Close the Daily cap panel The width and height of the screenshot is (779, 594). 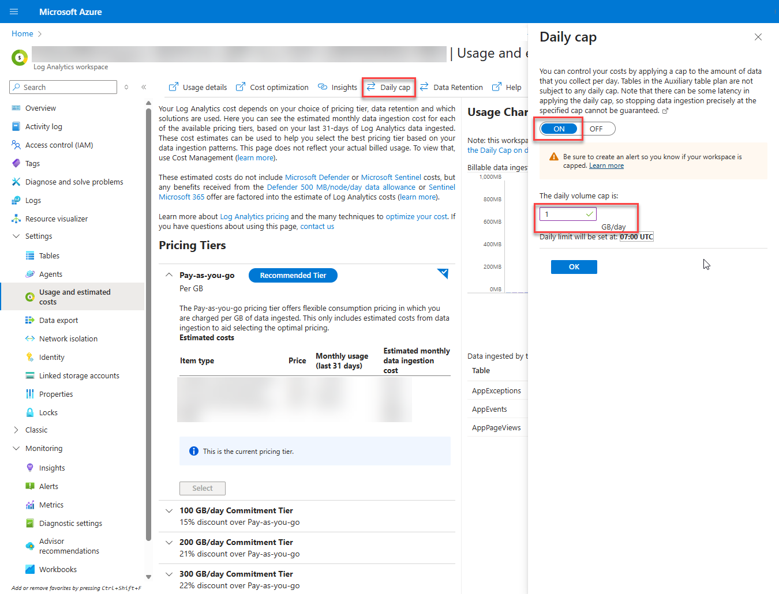tap(758, 37)
